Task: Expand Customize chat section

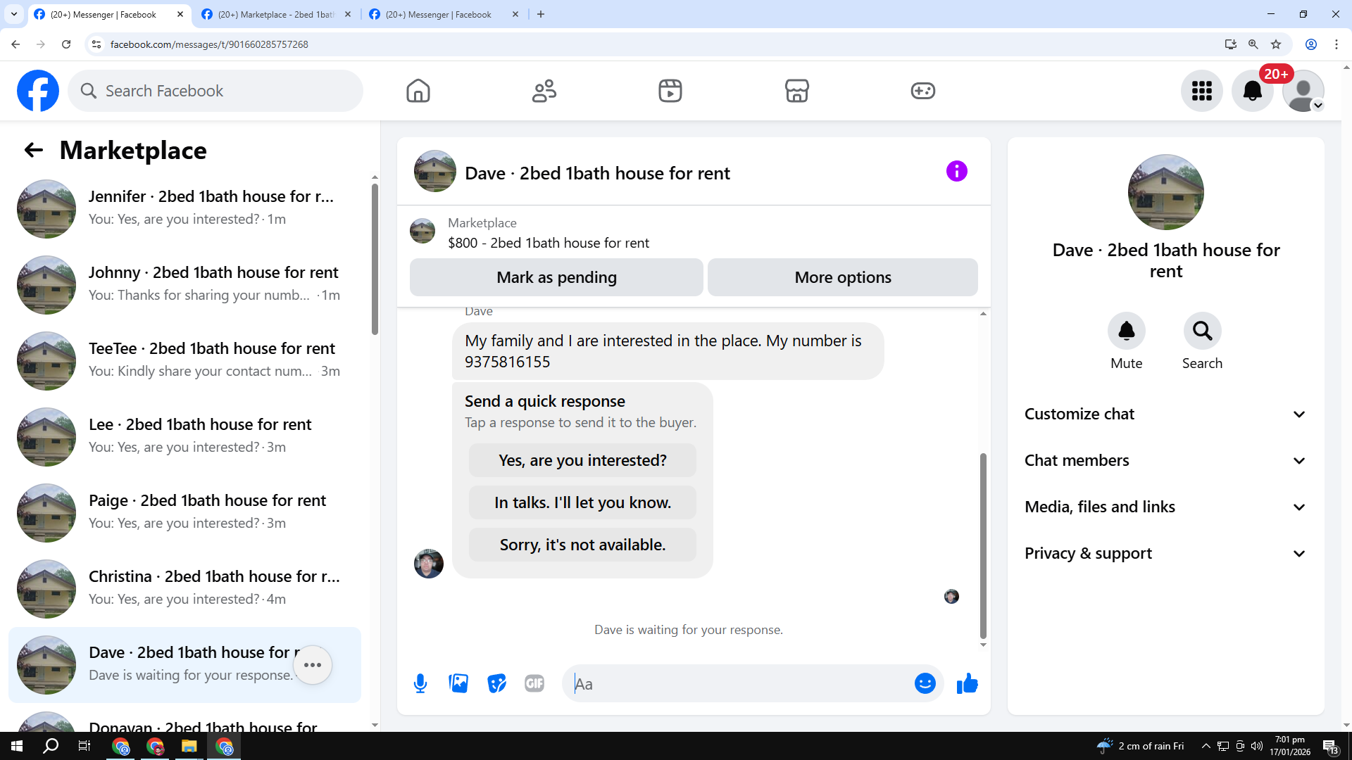Action: [x=1165, y=414]
